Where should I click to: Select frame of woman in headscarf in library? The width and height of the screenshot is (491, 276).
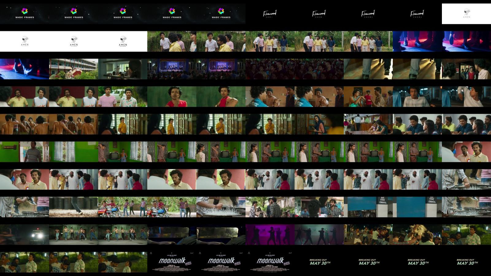click(x=319, y=124)
